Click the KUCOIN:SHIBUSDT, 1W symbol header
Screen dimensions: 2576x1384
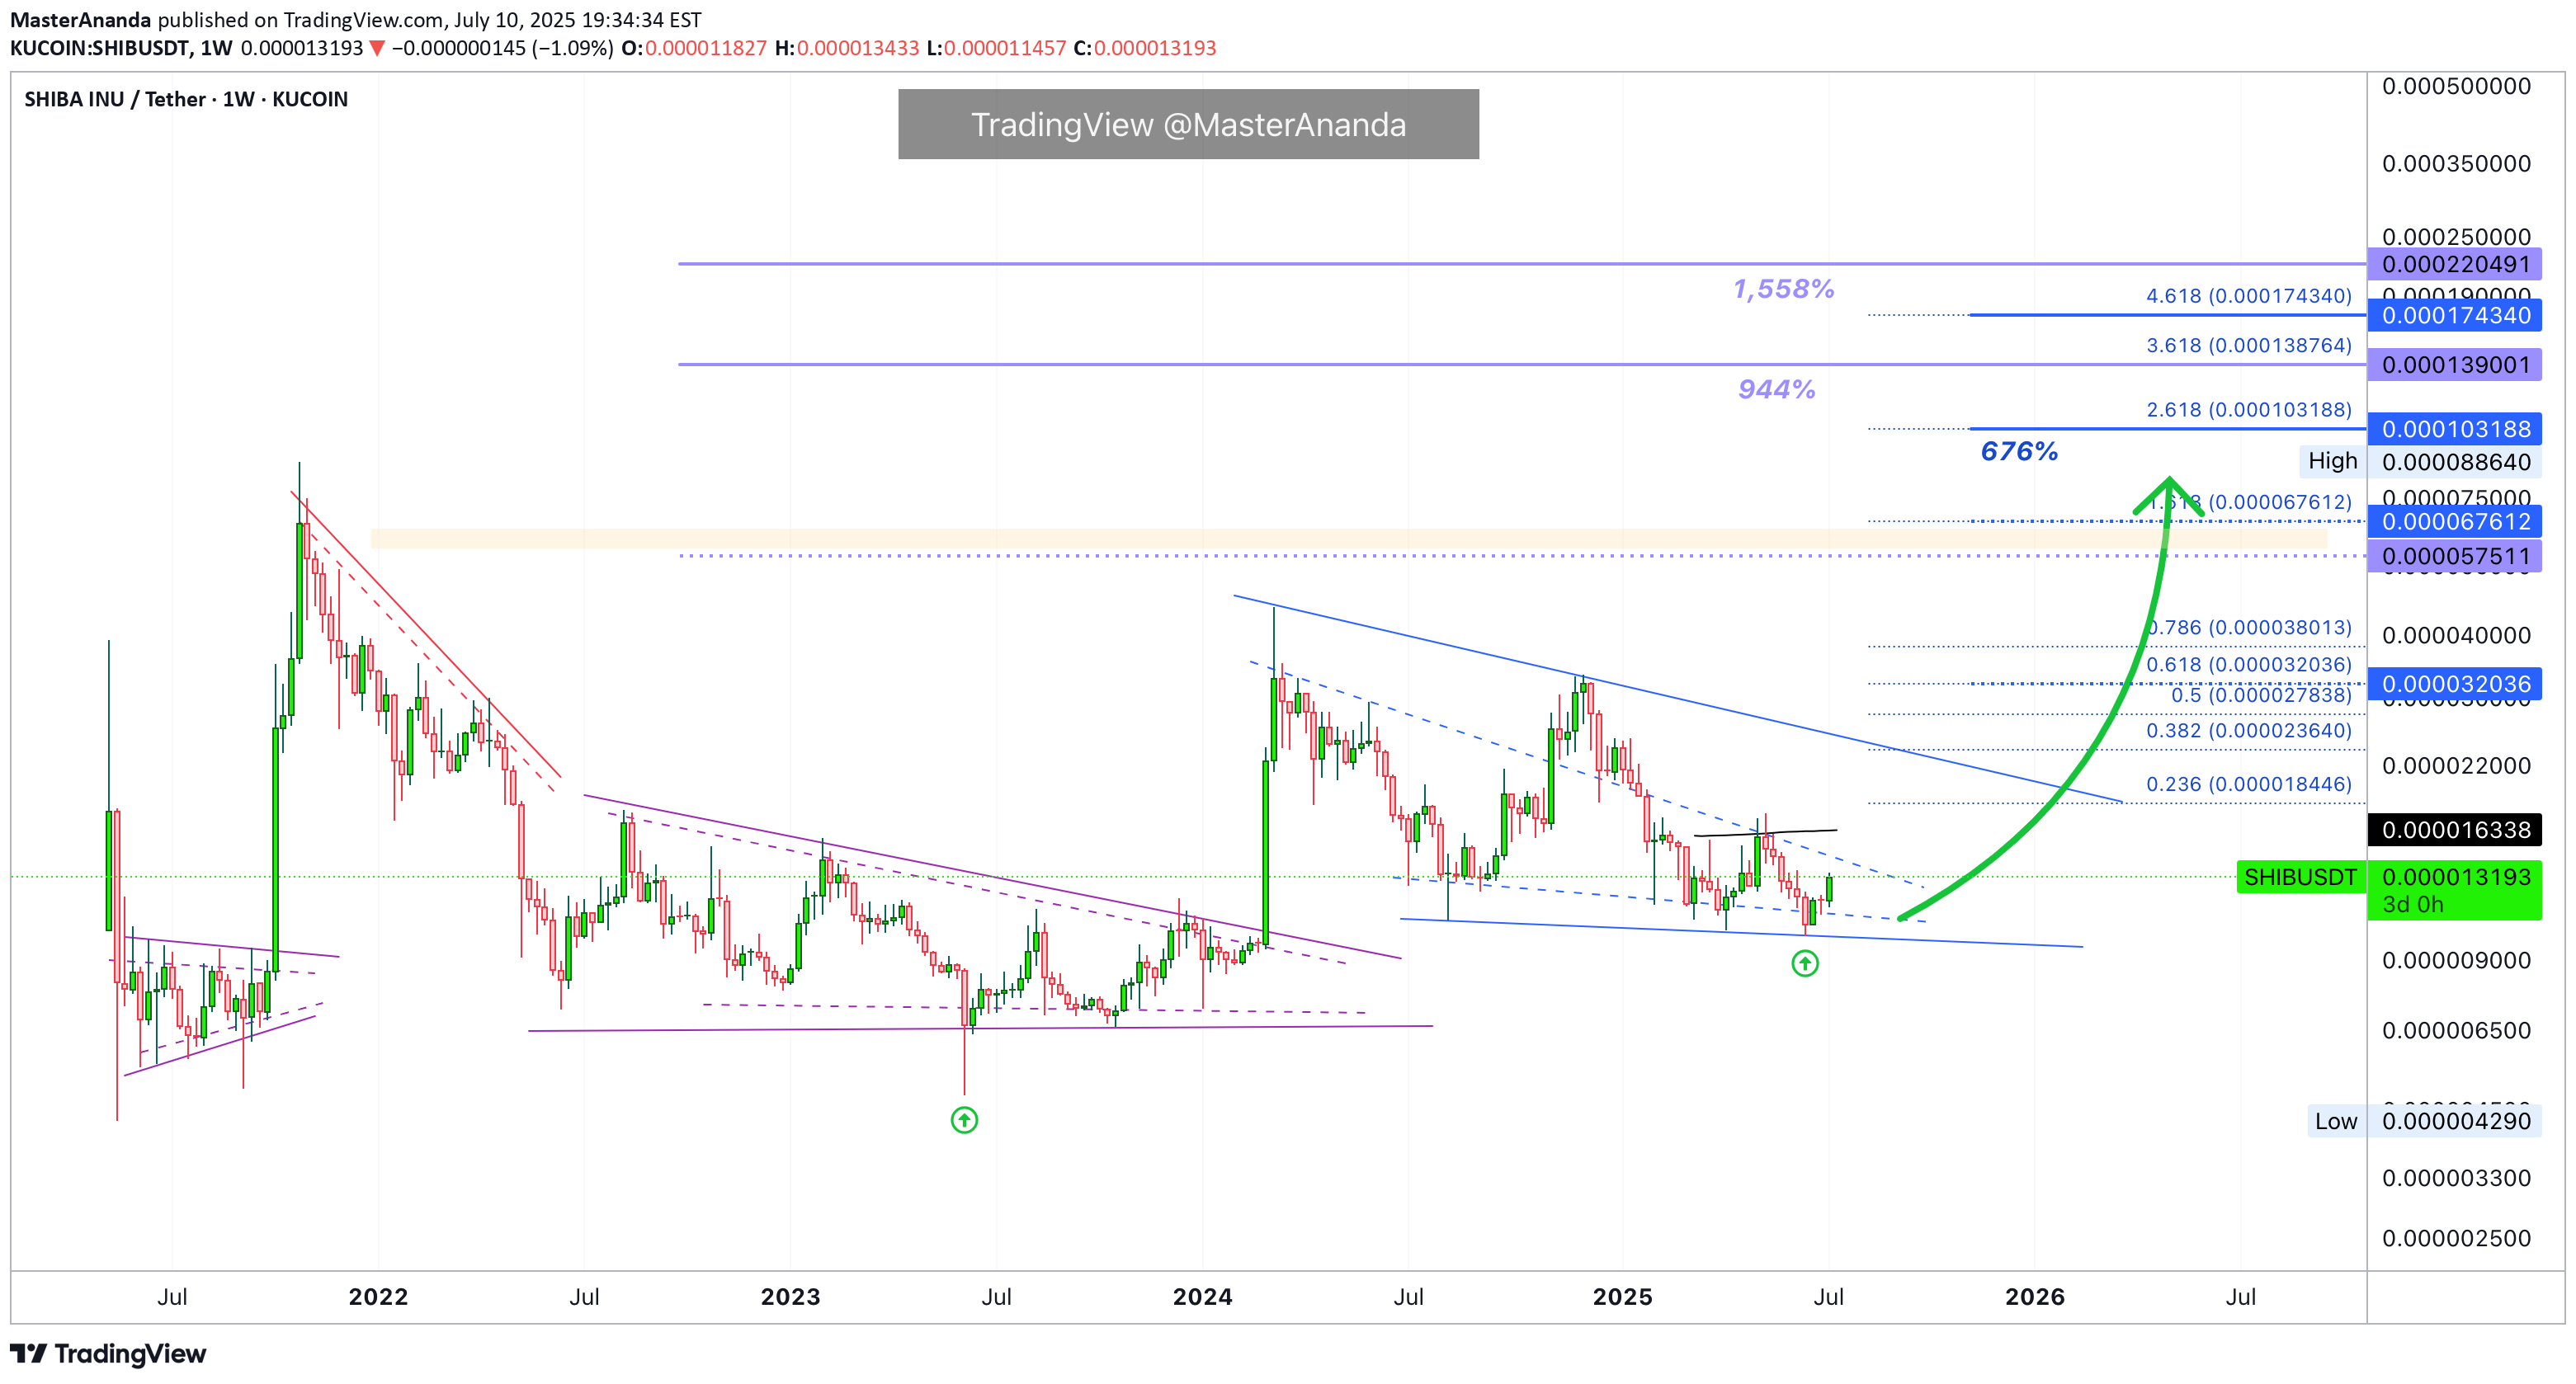[121, 48]
